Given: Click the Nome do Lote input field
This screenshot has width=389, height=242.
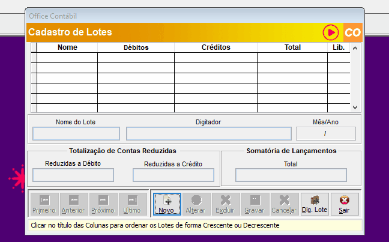Looking at the screenshot, I should [x=76, y=134].
